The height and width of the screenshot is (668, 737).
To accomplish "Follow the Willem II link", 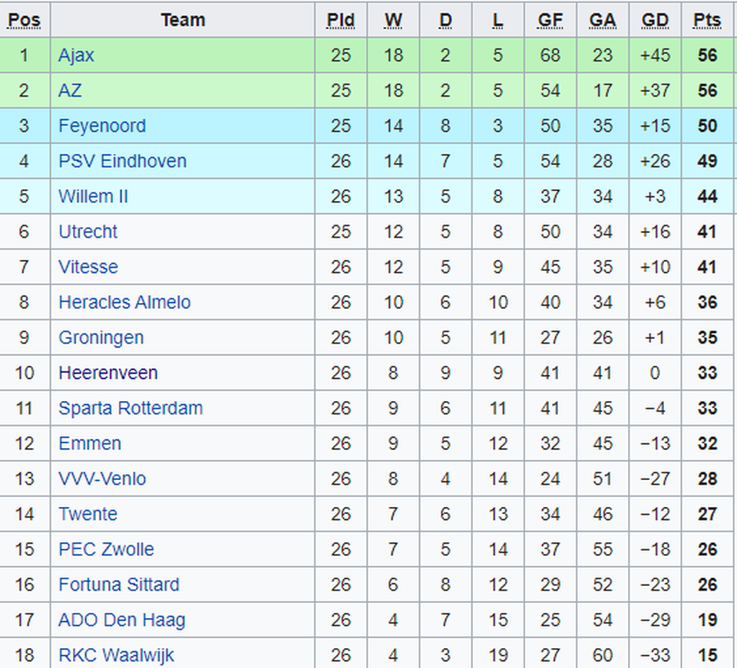I will (93, 196).
